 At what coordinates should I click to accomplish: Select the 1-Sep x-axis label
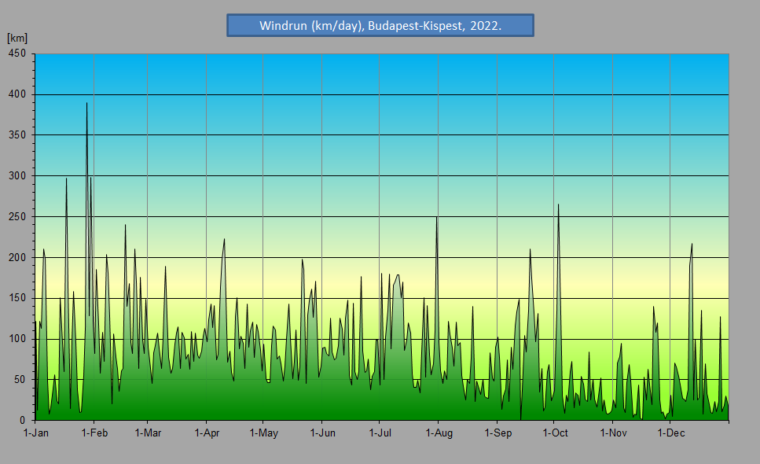(x=497, y=433)
